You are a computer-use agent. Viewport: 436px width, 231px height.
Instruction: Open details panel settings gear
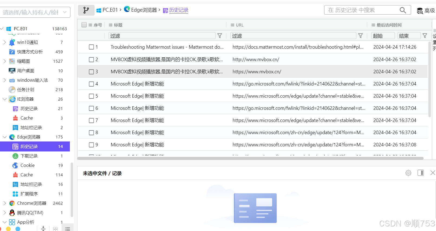[408, 173]
